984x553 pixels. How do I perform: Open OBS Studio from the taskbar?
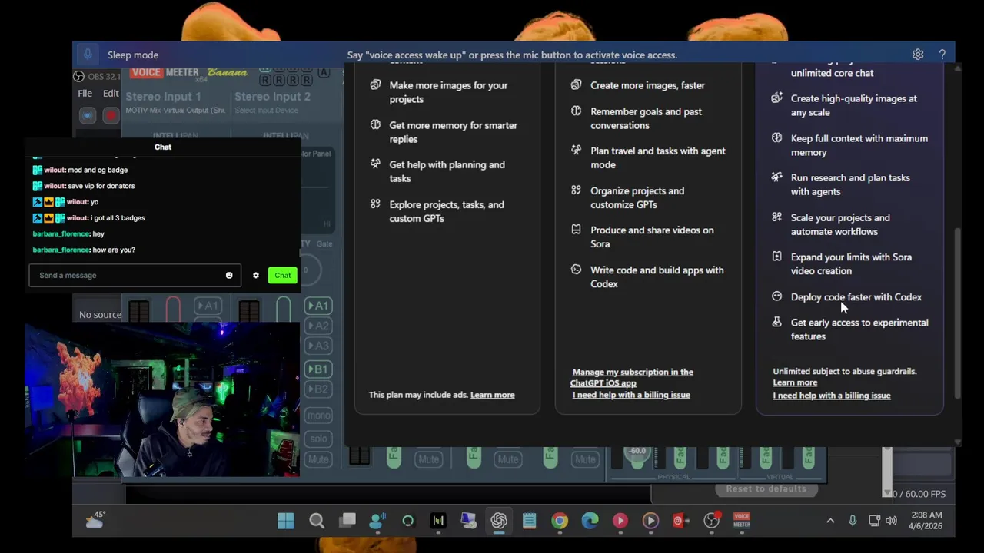712,521
